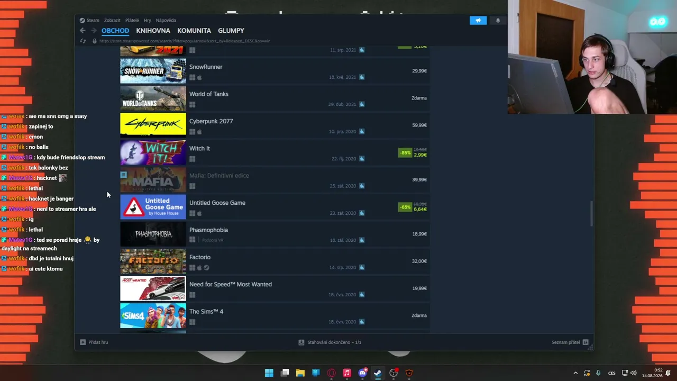Image resolution: width=677 pixels, height=381 pixels.
Task: Open the Steam menu
Action: (x=93, y=21)
